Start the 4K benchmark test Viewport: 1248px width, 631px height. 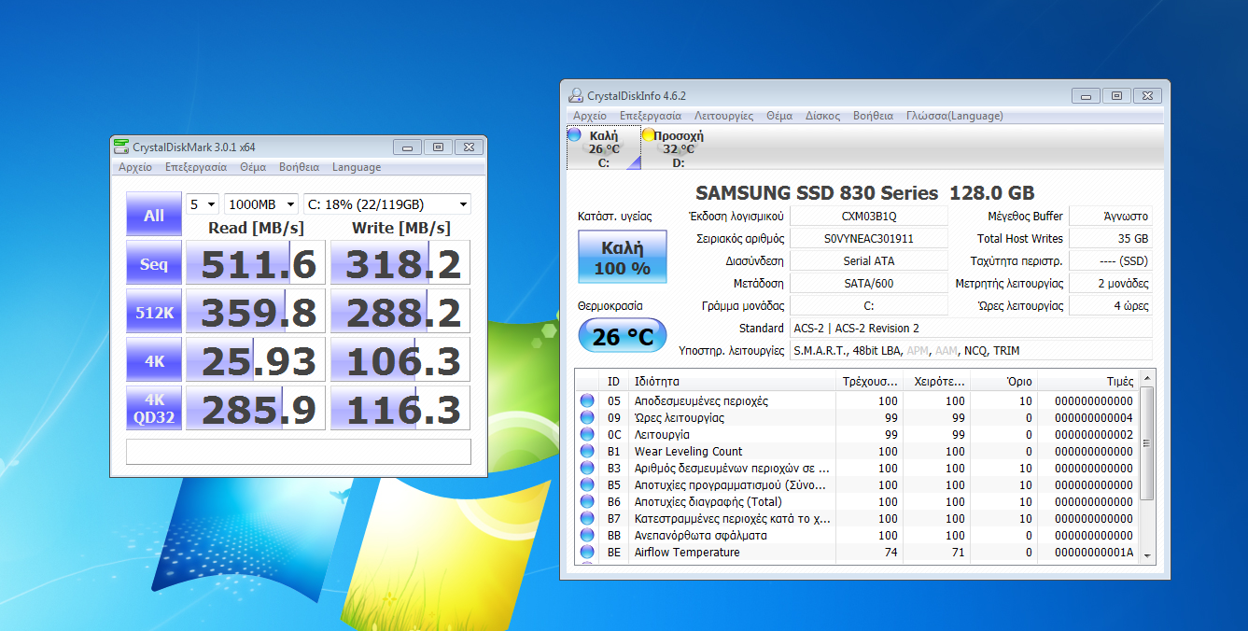tap(154, 361)
